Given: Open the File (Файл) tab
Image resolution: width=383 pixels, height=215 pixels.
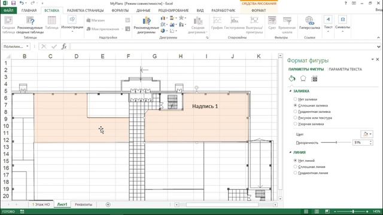Looking at the screenshot, I should pyautogui.click(x=8, y=11).
